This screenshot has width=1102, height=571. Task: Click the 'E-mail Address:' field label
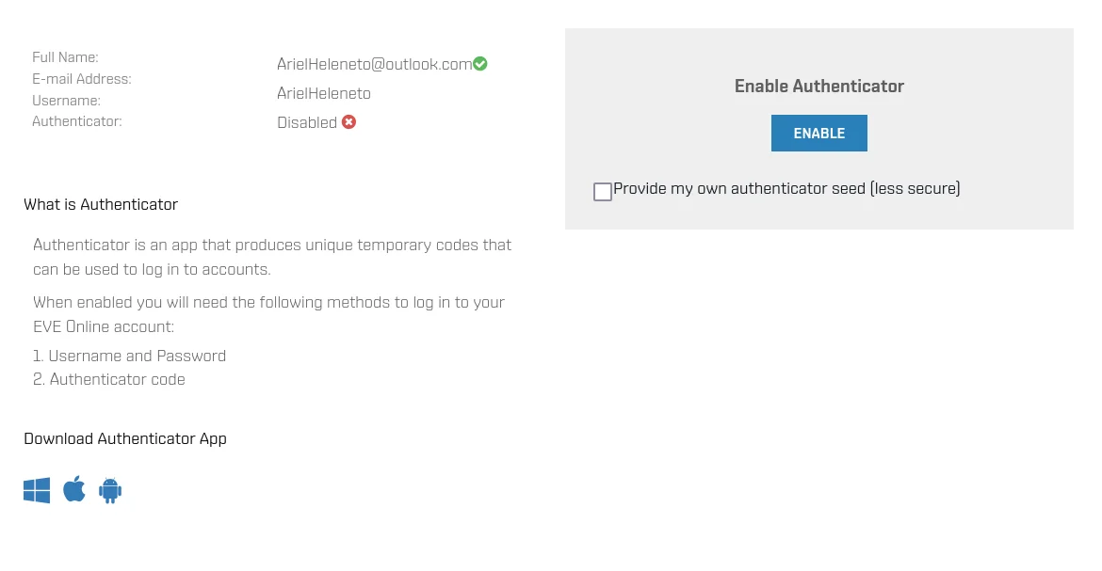pyautogui.click(x=82, y=79)
